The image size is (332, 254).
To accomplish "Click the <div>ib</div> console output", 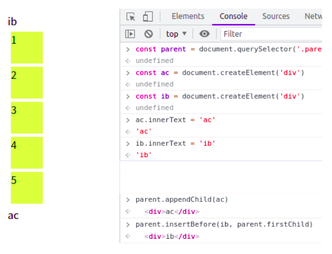I will [x=172, y=237].
